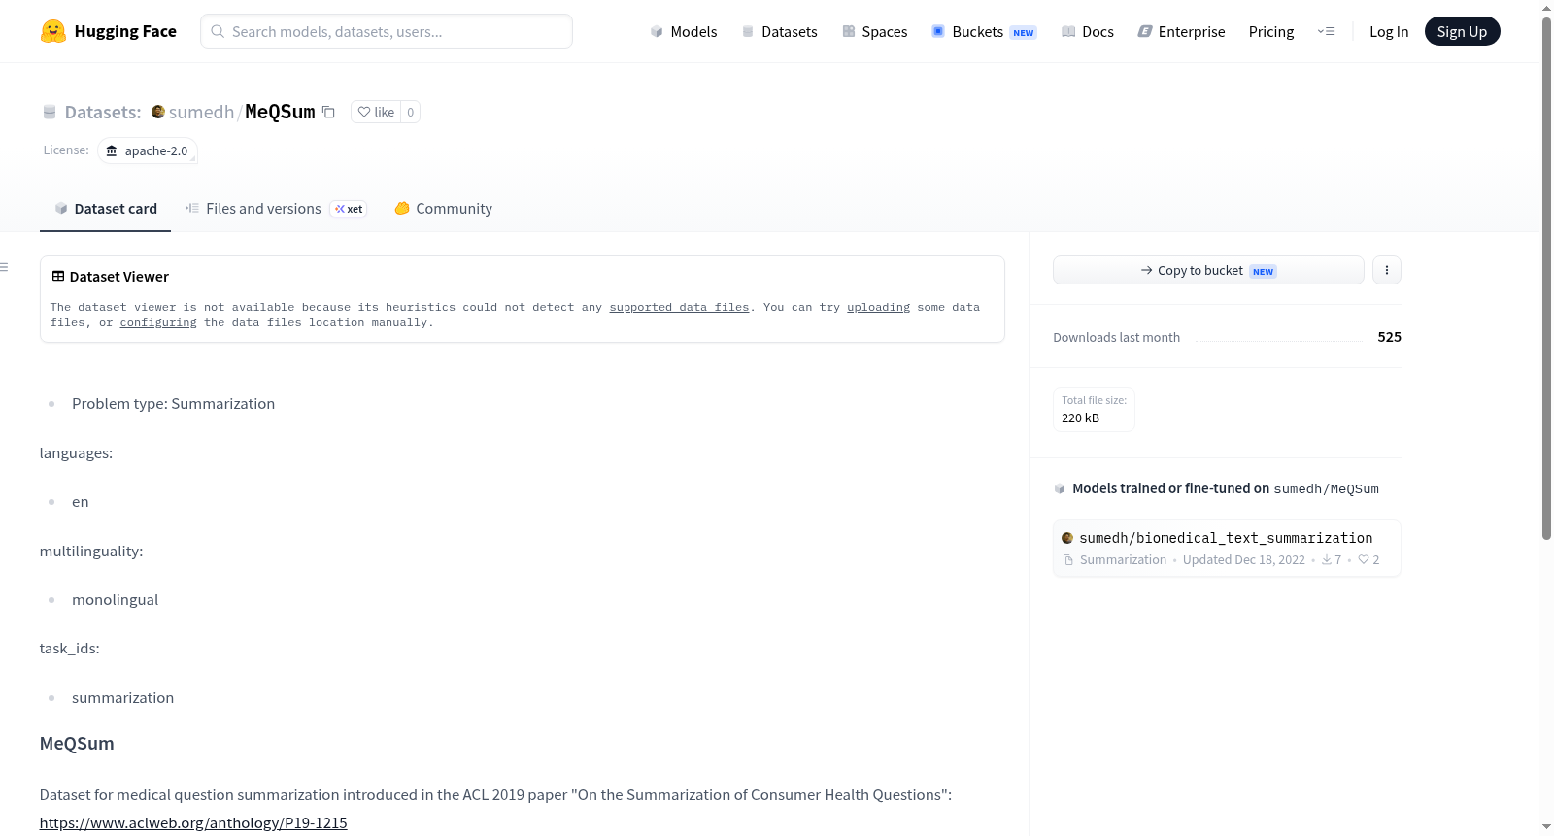Click the Sign Up button
This screenshot has width=1554, height=836.
pyautogui.click(x=1462, y=31)
